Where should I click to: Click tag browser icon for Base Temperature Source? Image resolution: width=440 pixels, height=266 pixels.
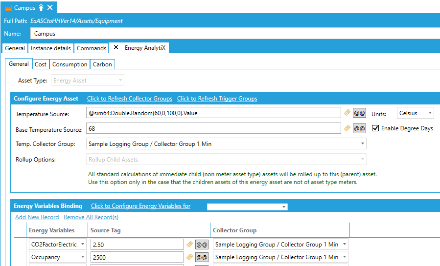click(x=347, y=129)
